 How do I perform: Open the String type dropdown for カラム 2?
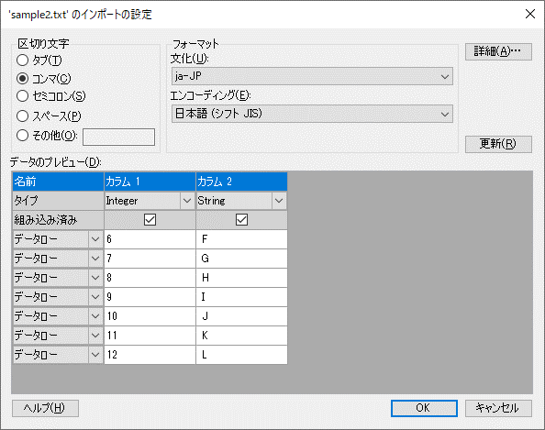point(279,201)
